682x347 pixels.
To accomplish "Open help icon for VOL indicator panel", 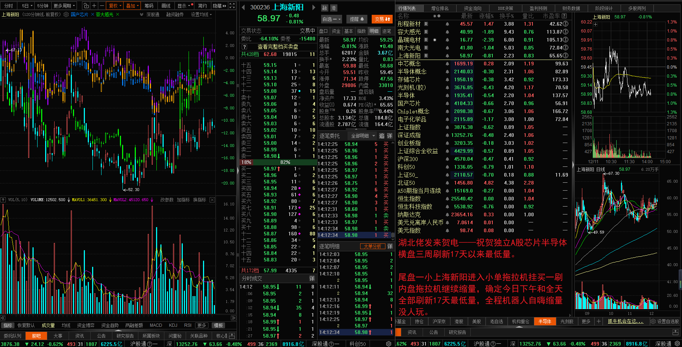I will point(3,200).
